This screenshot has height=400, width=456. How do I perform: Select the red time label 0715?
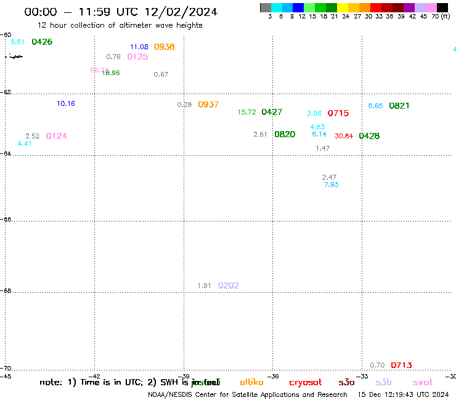pos(338,113)
